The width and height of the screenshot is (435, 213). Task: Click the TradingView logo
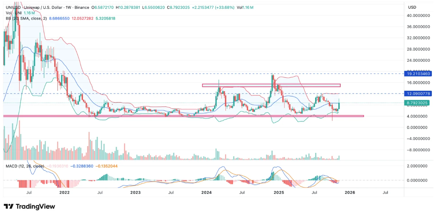[x=29, y=206]
